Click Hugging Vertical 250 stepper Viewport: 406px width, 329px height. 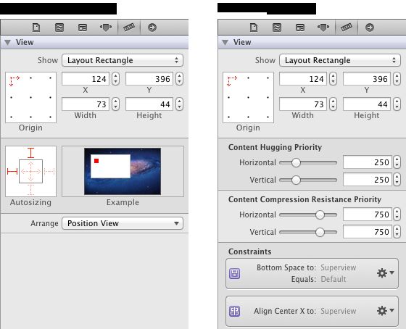tap(397, 180)
